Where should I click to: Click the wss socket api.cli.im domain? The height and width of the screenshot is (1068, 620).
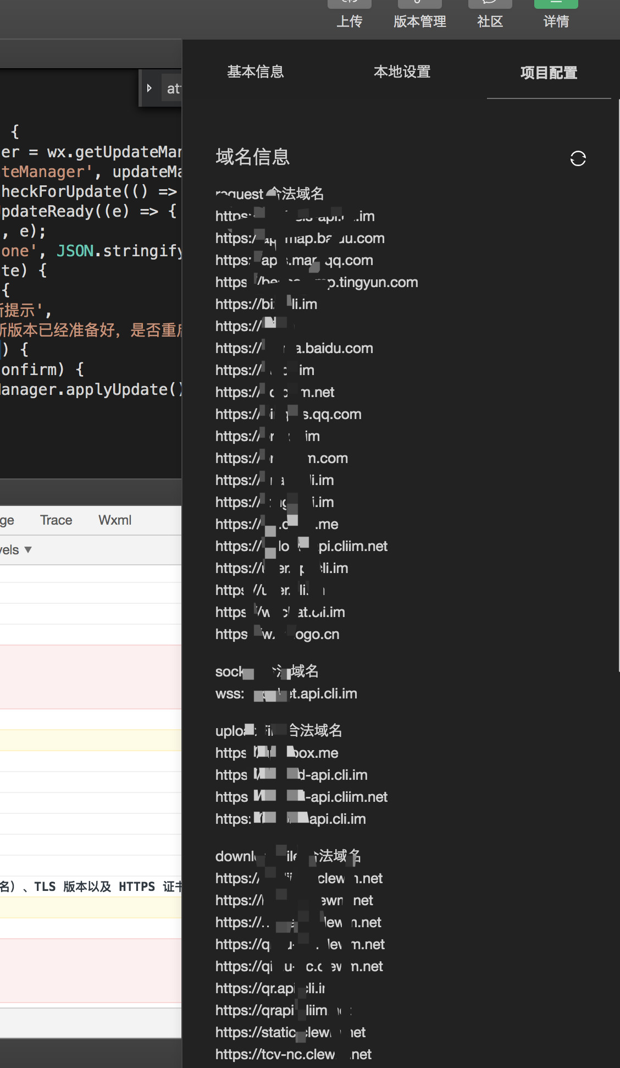pyautogui.click(x=286, y=693)
